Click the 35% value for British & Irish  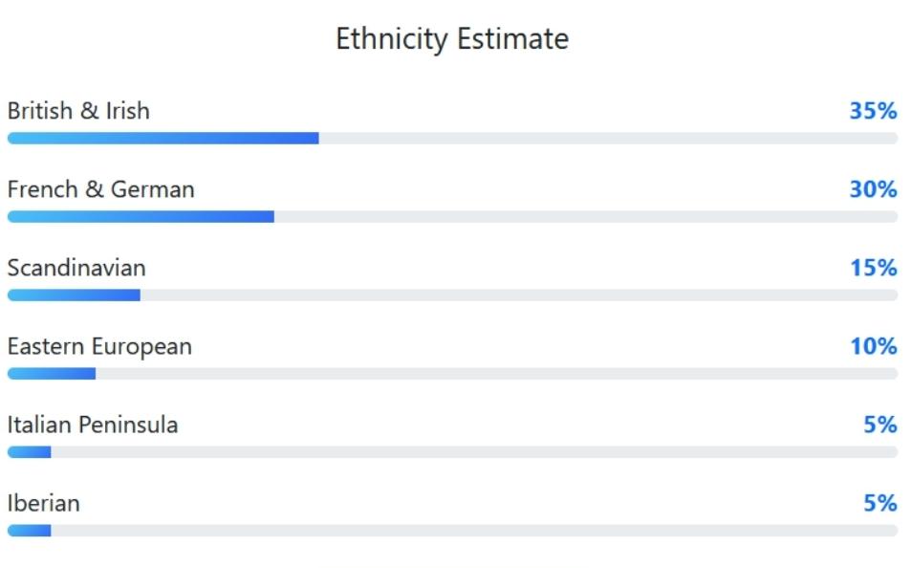(x=873, y=111)
